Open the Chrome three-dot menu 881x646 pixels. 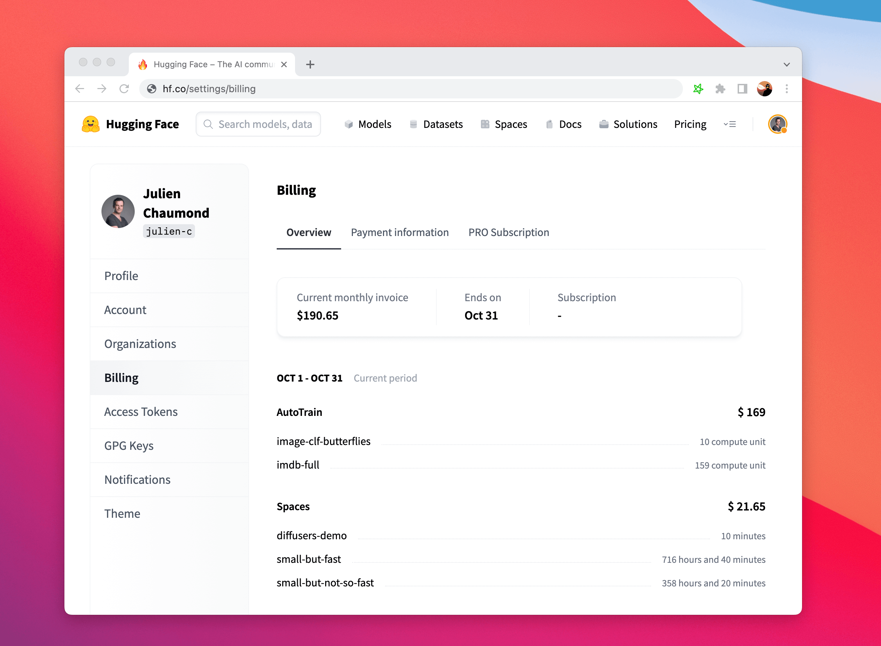pos(786,89)
